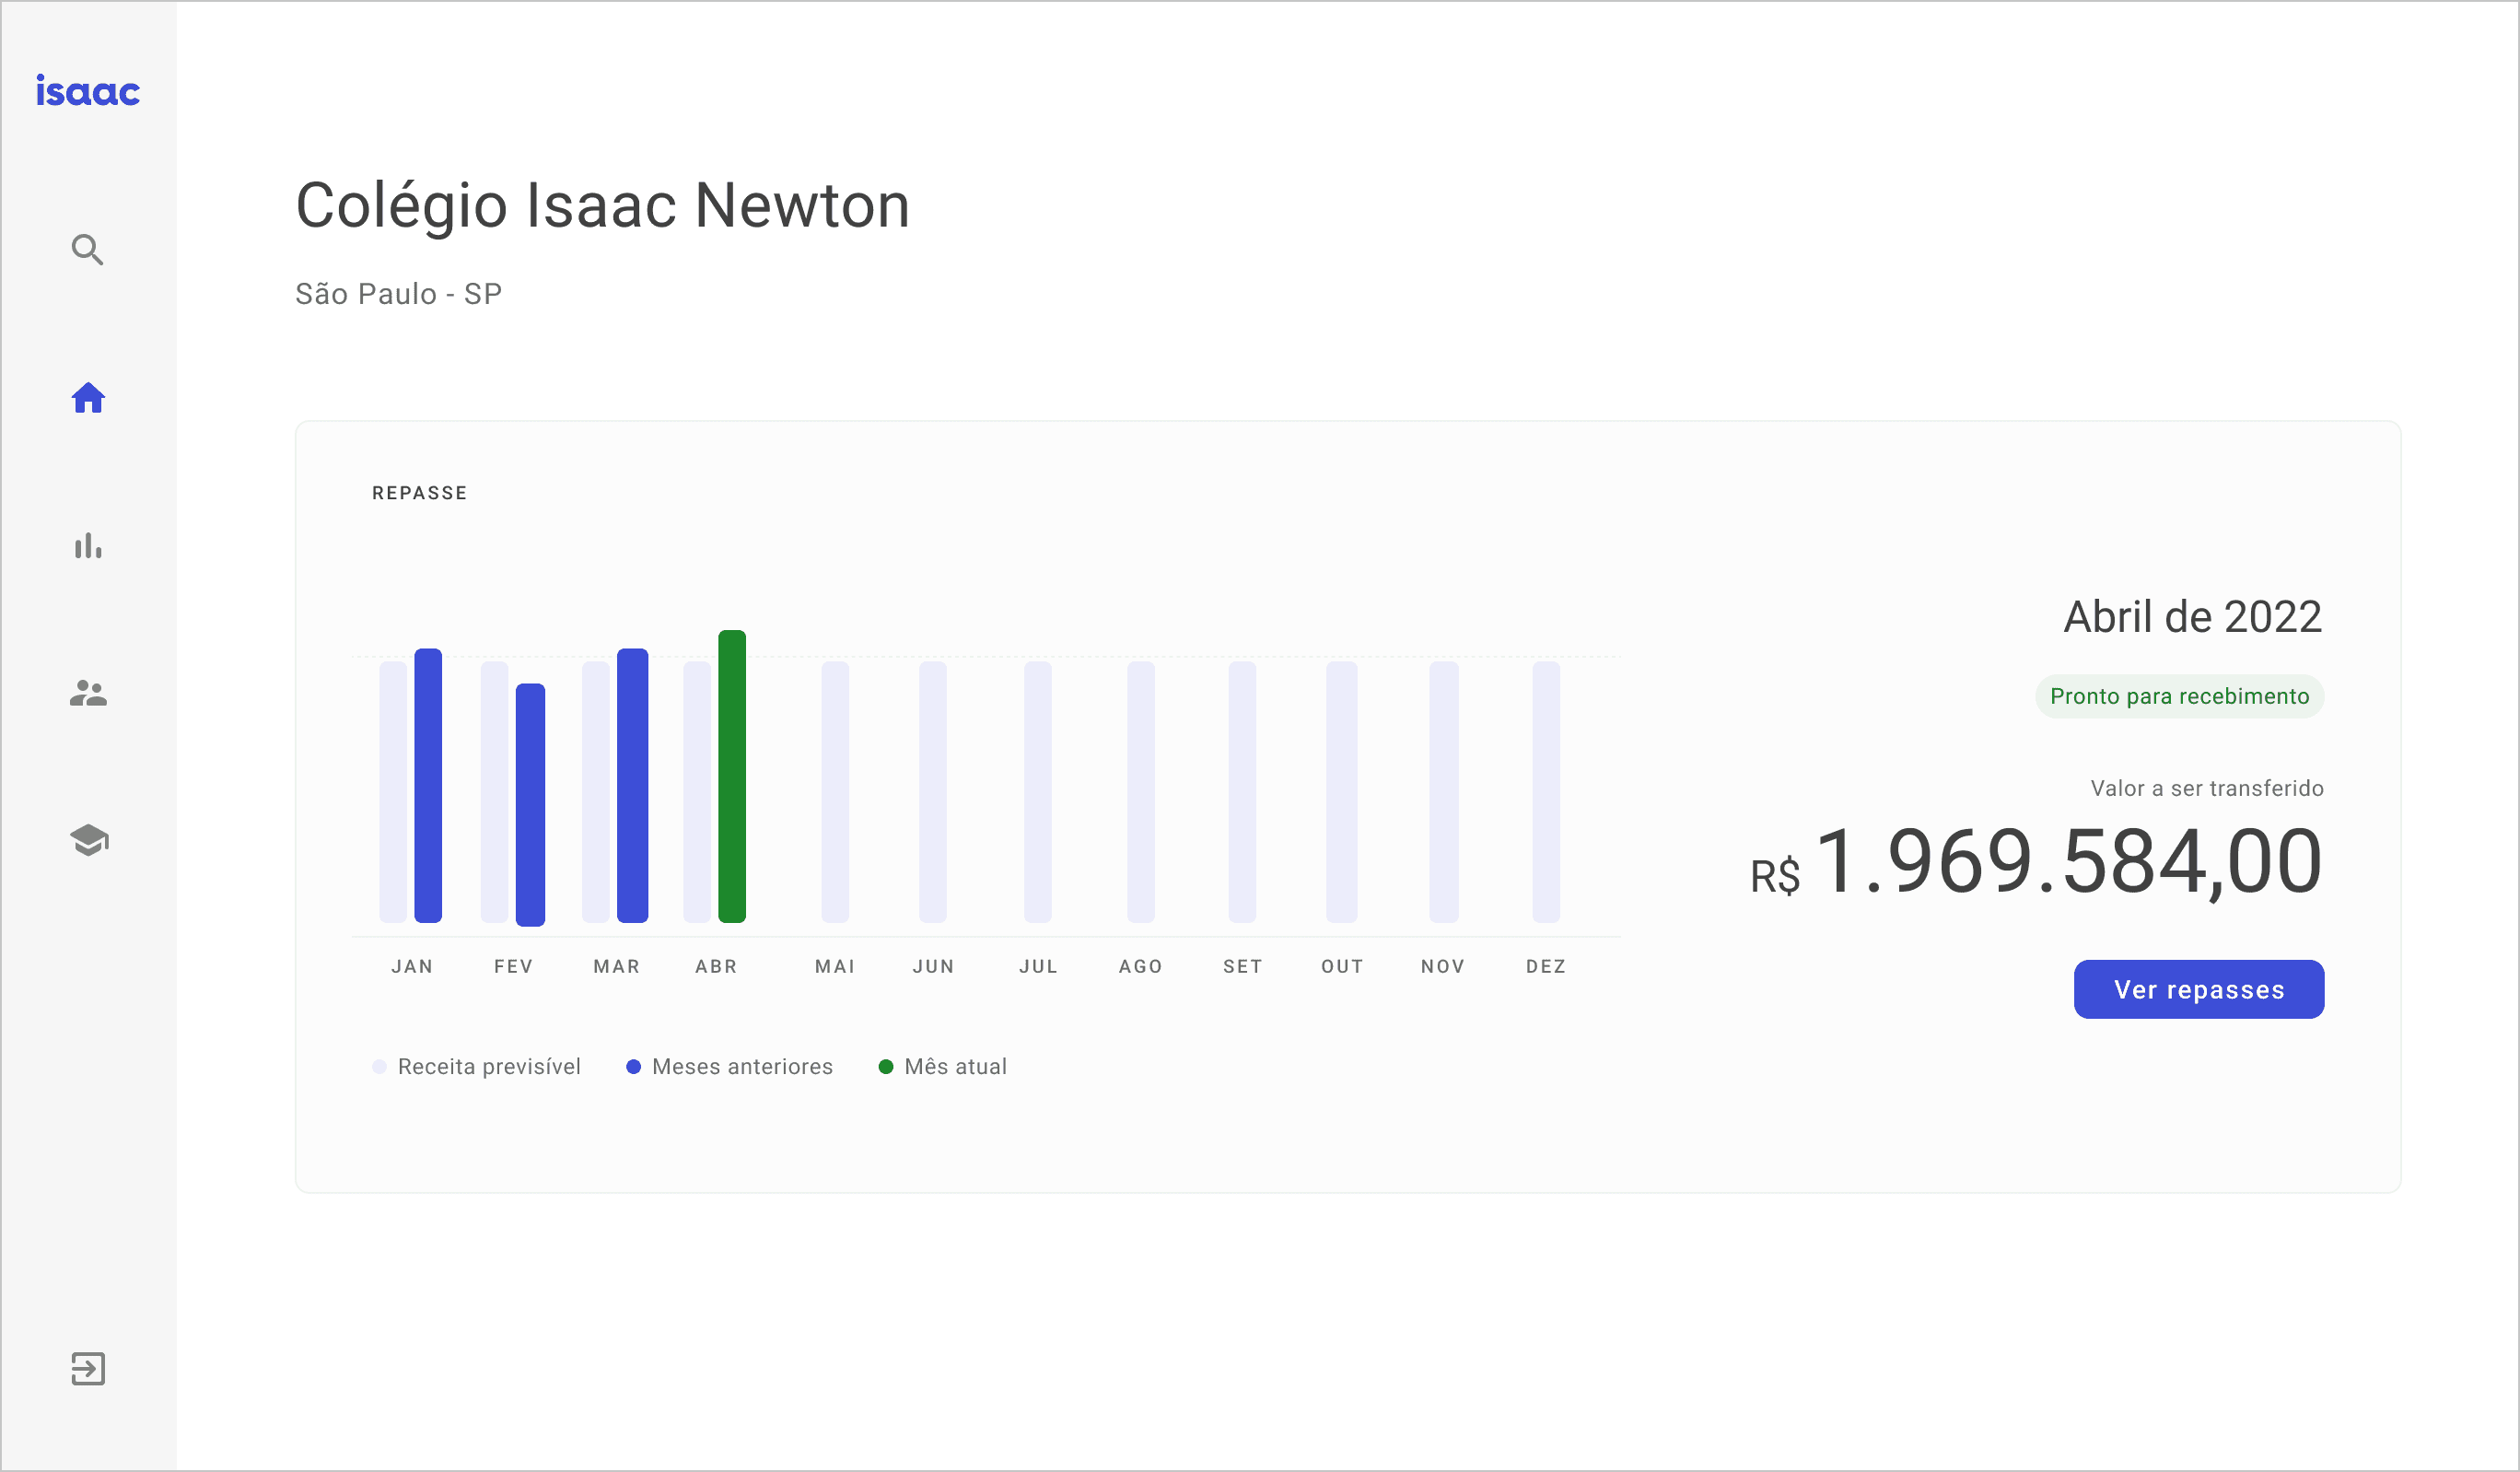Click the light August forecast bar

[1141, 792]
